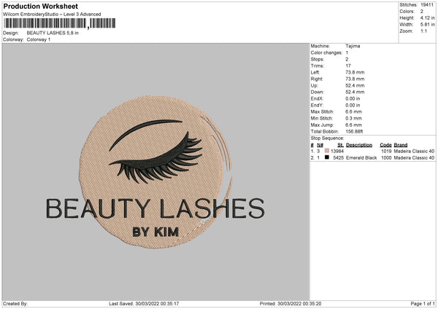Select stitch count '5425' in stop 2
The width and height of the screenshot is (438, 309).
pyautogui.click(x=339, y=158)
